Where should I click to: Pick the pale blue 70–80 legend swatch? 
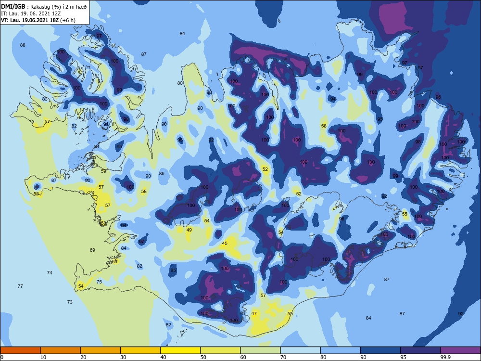click(300, 350)
